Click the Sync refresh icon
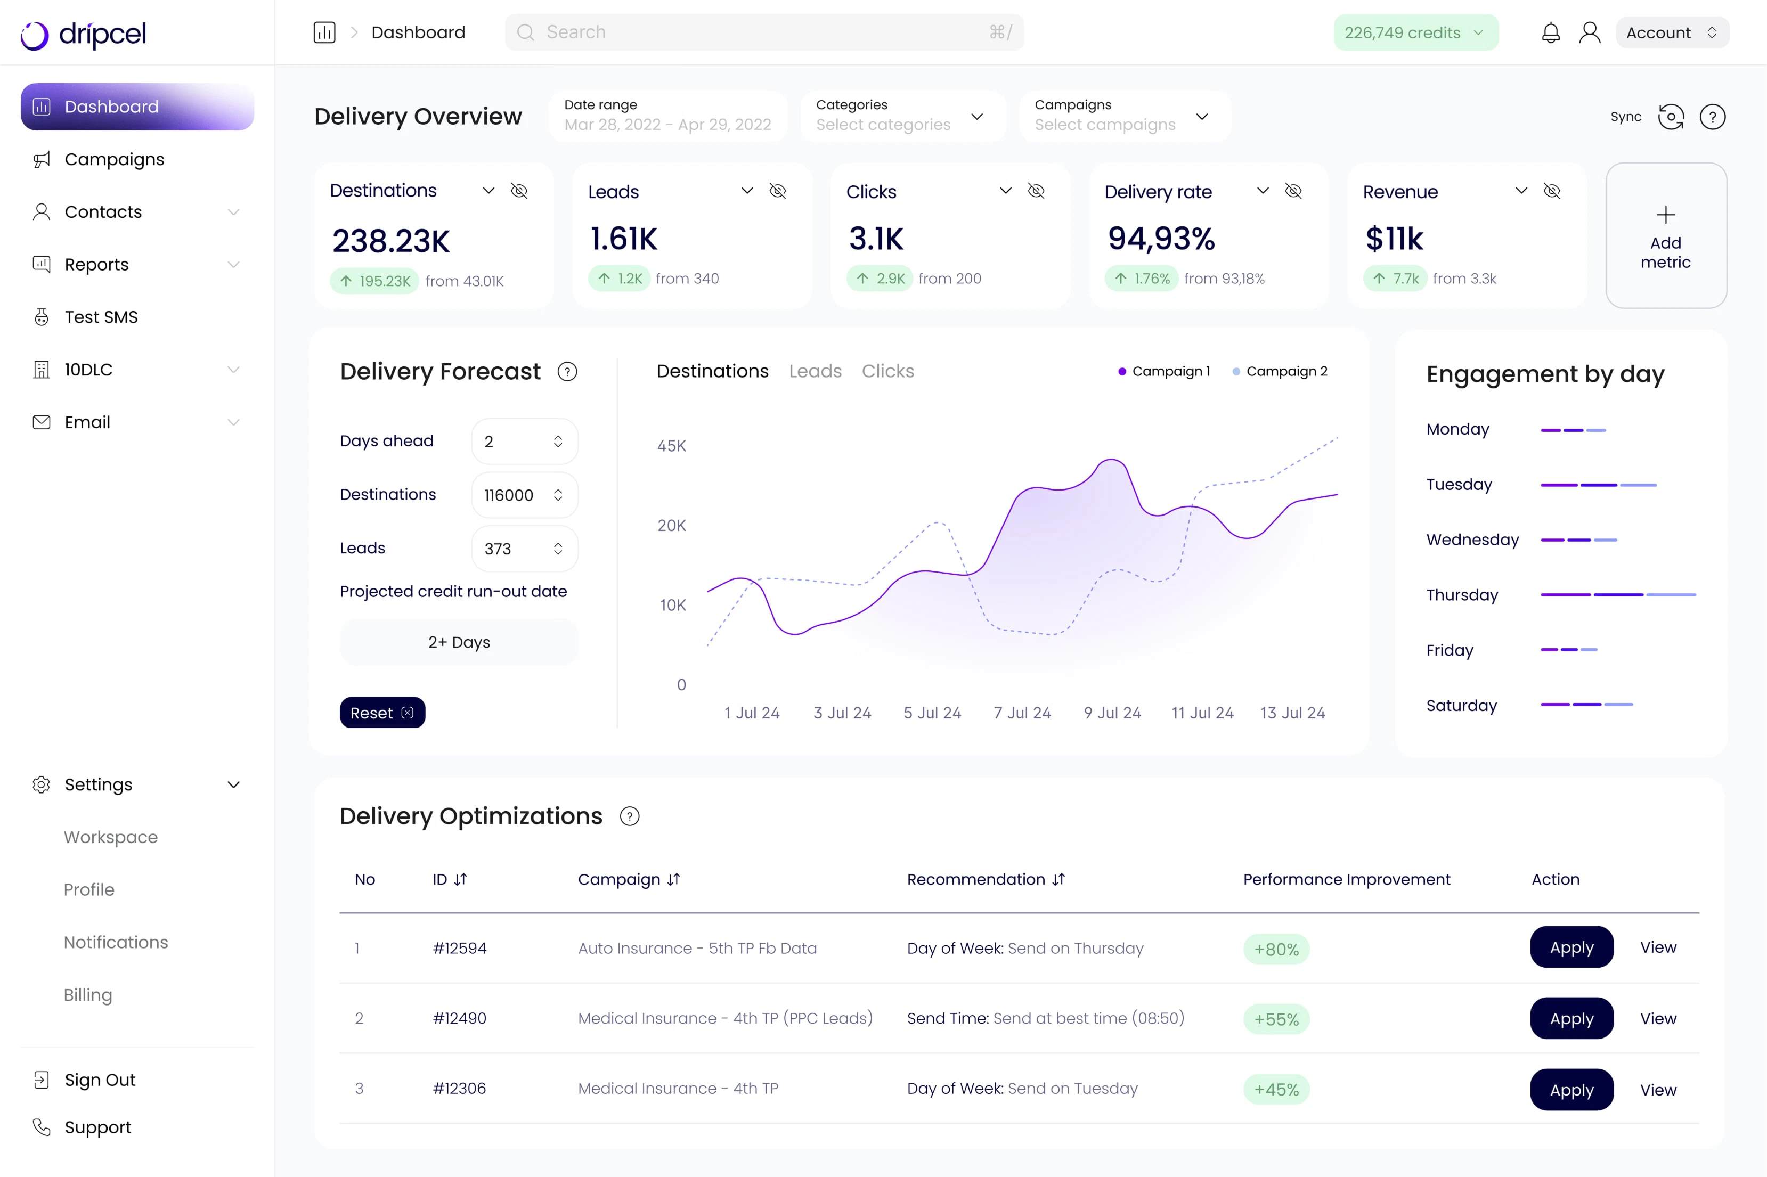 (1672, 116)
